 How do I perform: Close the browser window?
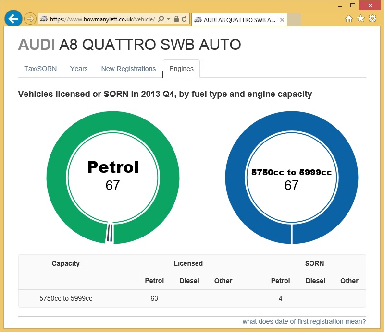(370, 5)
